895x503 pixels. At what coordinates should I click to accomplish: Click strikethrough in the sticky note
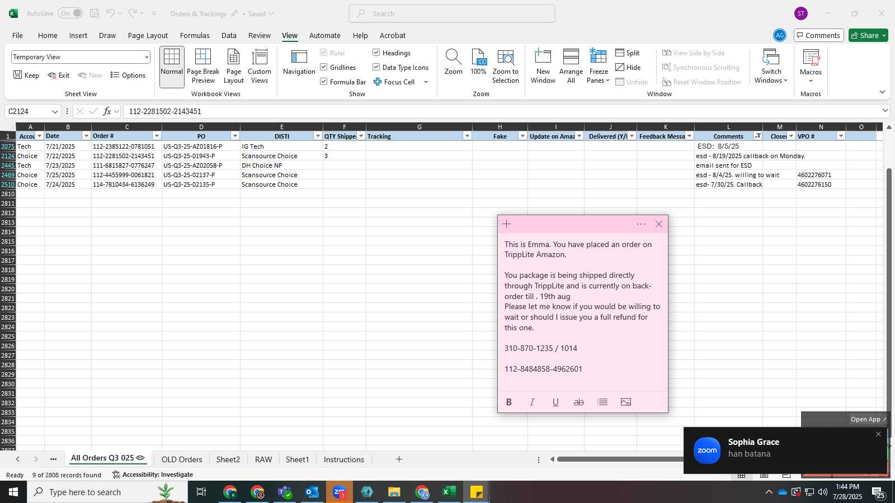tap(579, 402)
